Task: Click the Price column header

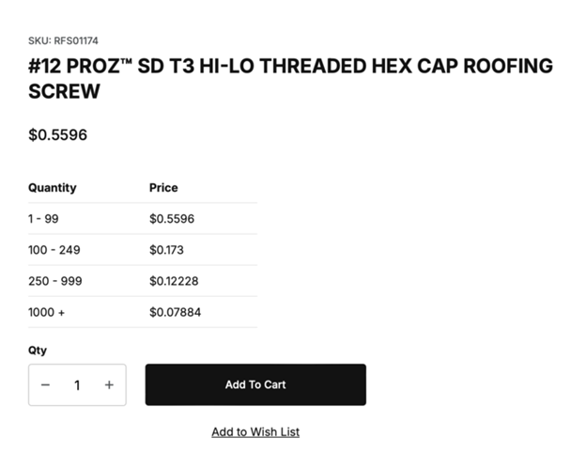Action: pyautogui.click(x=163, y=187)
